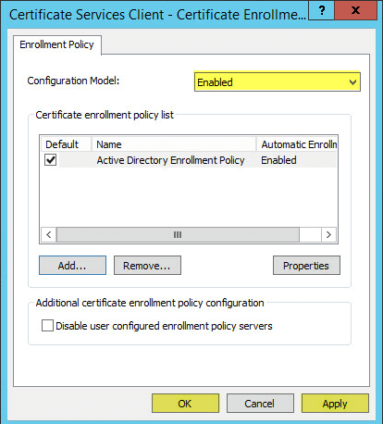Click the right scroll arrow in policy list
Image resolution: width=383 pixels, height=424 pixels.
click(x=328, y=235)
